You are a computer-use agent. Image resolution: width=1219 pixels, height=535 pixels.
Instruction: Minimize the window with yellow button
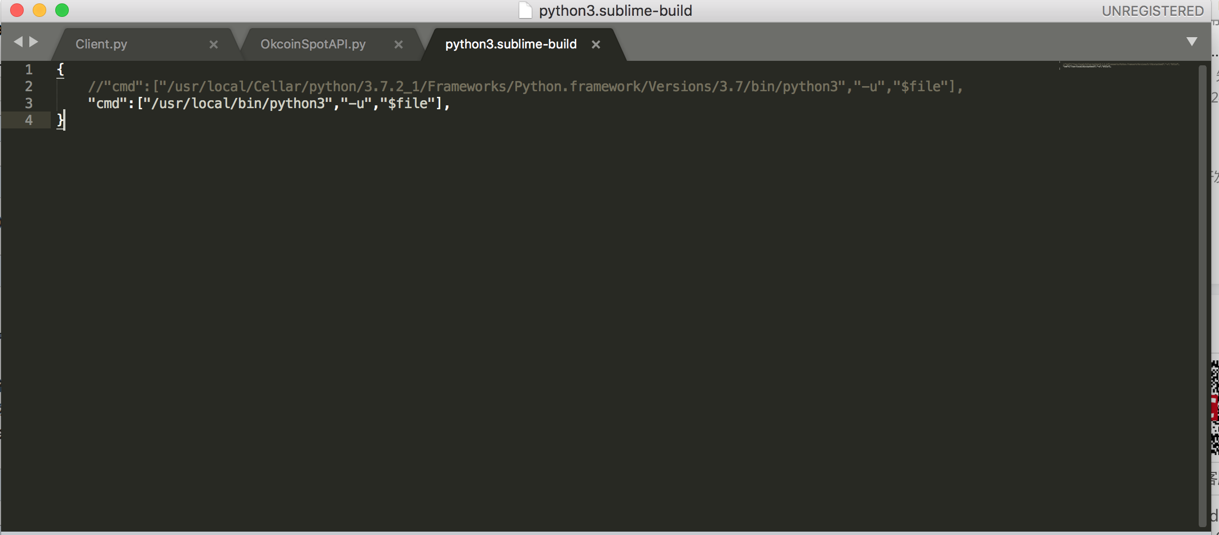(39, 10)
